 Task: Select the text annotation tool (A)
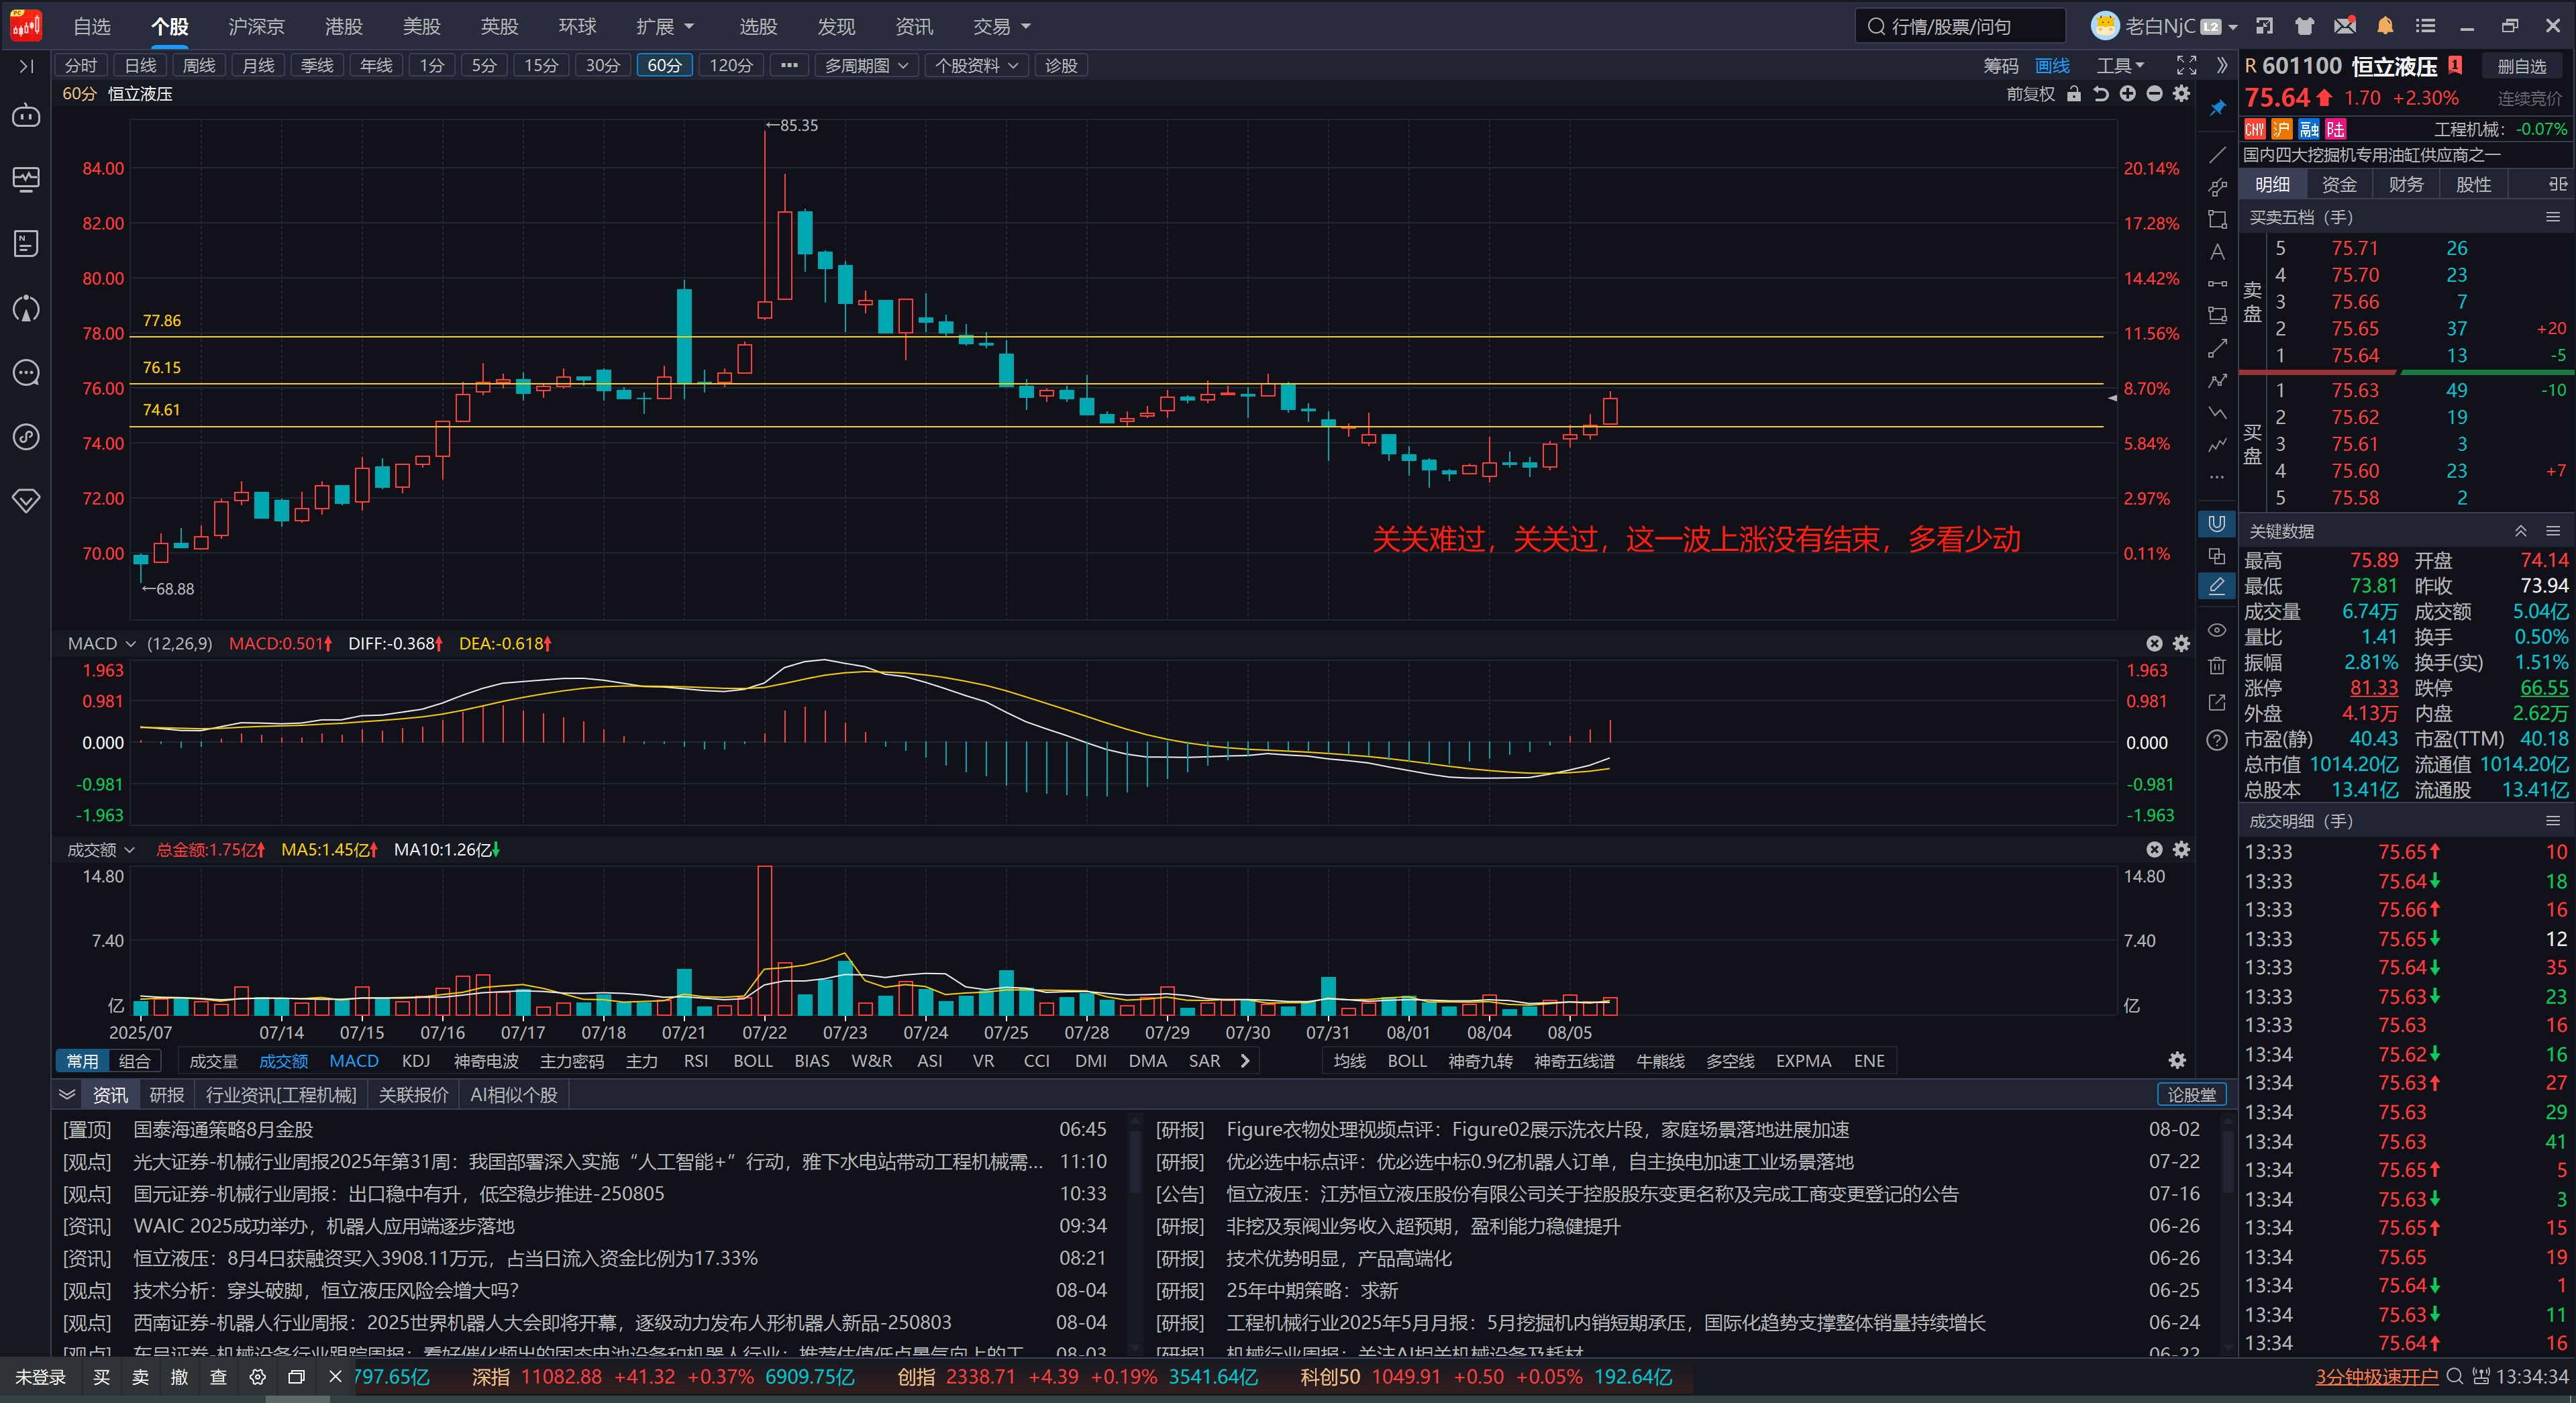(2217, 252)
